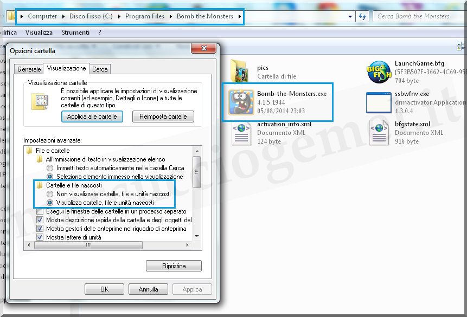Screen dimensions: 467x317
Task: Select 'Non visualizzare cartelle, file e unità nascosti'
Action: point(50,194)
